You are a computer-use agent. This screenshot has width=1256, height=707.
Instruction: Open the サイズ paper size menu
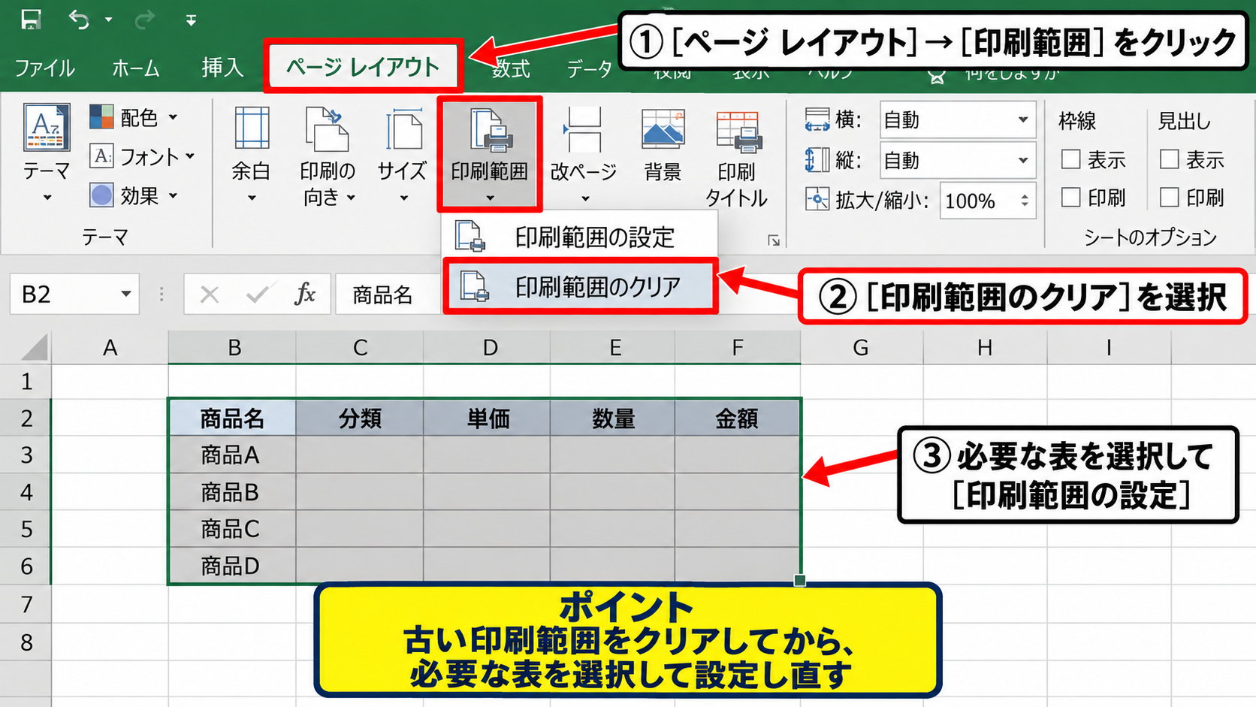coord(403,155)
